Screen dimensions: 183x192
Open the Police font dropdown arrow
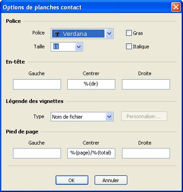pos(109,34)
